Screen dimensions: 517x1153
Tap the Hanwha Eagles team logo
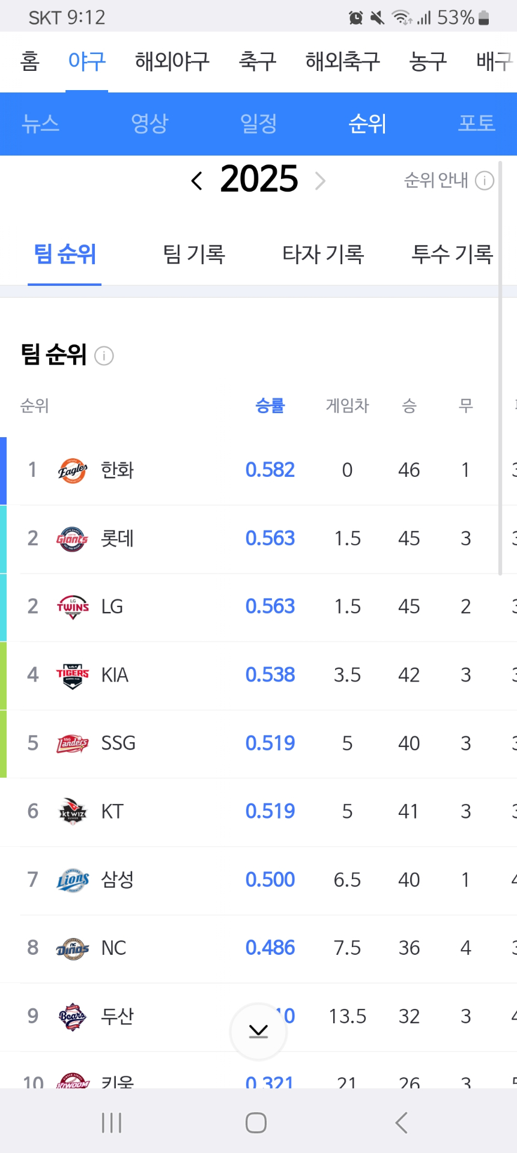point(73,470)
